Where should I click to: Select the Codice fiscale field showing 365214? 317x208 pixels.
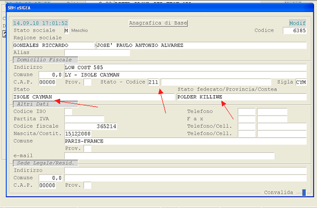pos(91,126)
